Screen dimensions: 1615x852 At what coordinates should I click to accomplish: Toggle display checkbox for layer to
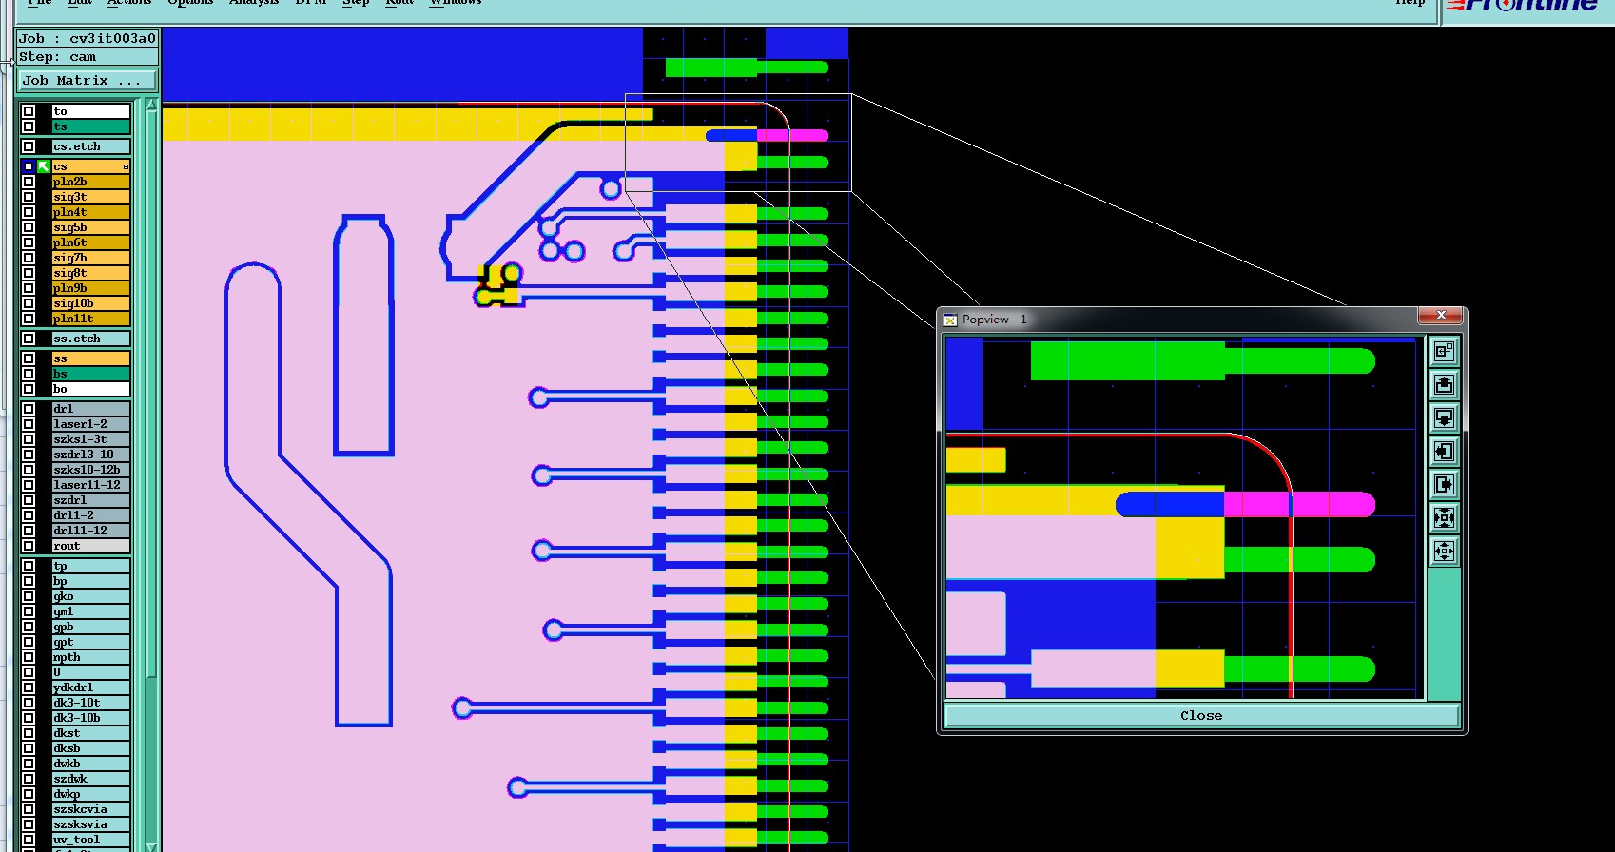29,111
